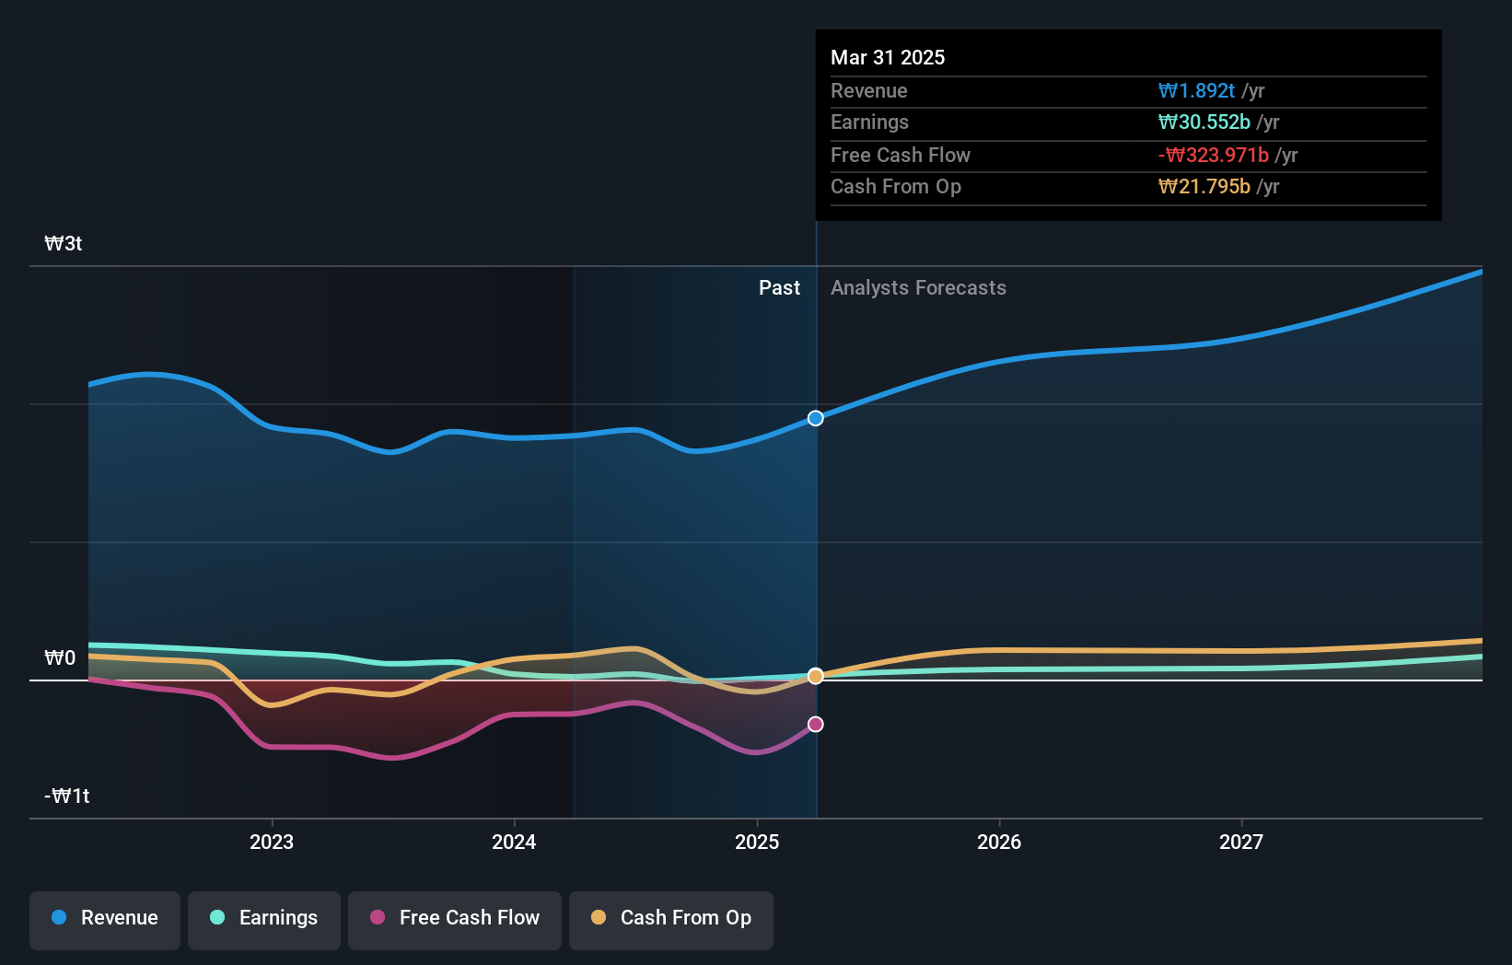Click the teal dot in Earnings legend
This screenshot has height=965, width=1512.
point(217,917)
